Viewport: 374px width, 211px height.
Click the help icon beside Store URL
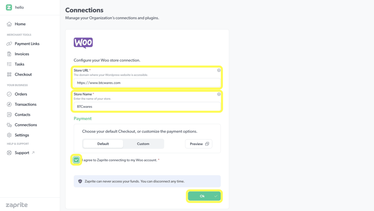[219, 70]
